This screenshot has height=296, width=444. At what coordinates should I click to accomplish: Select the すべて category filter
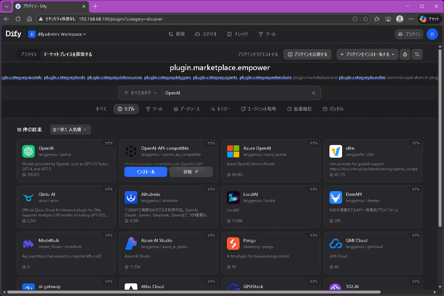click(101, 109)
